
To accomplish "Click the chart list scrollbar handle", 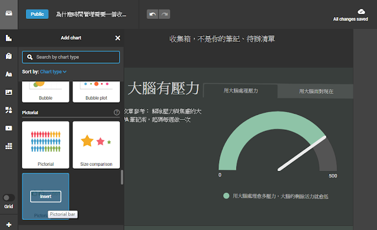I will (x=122, y=178).
